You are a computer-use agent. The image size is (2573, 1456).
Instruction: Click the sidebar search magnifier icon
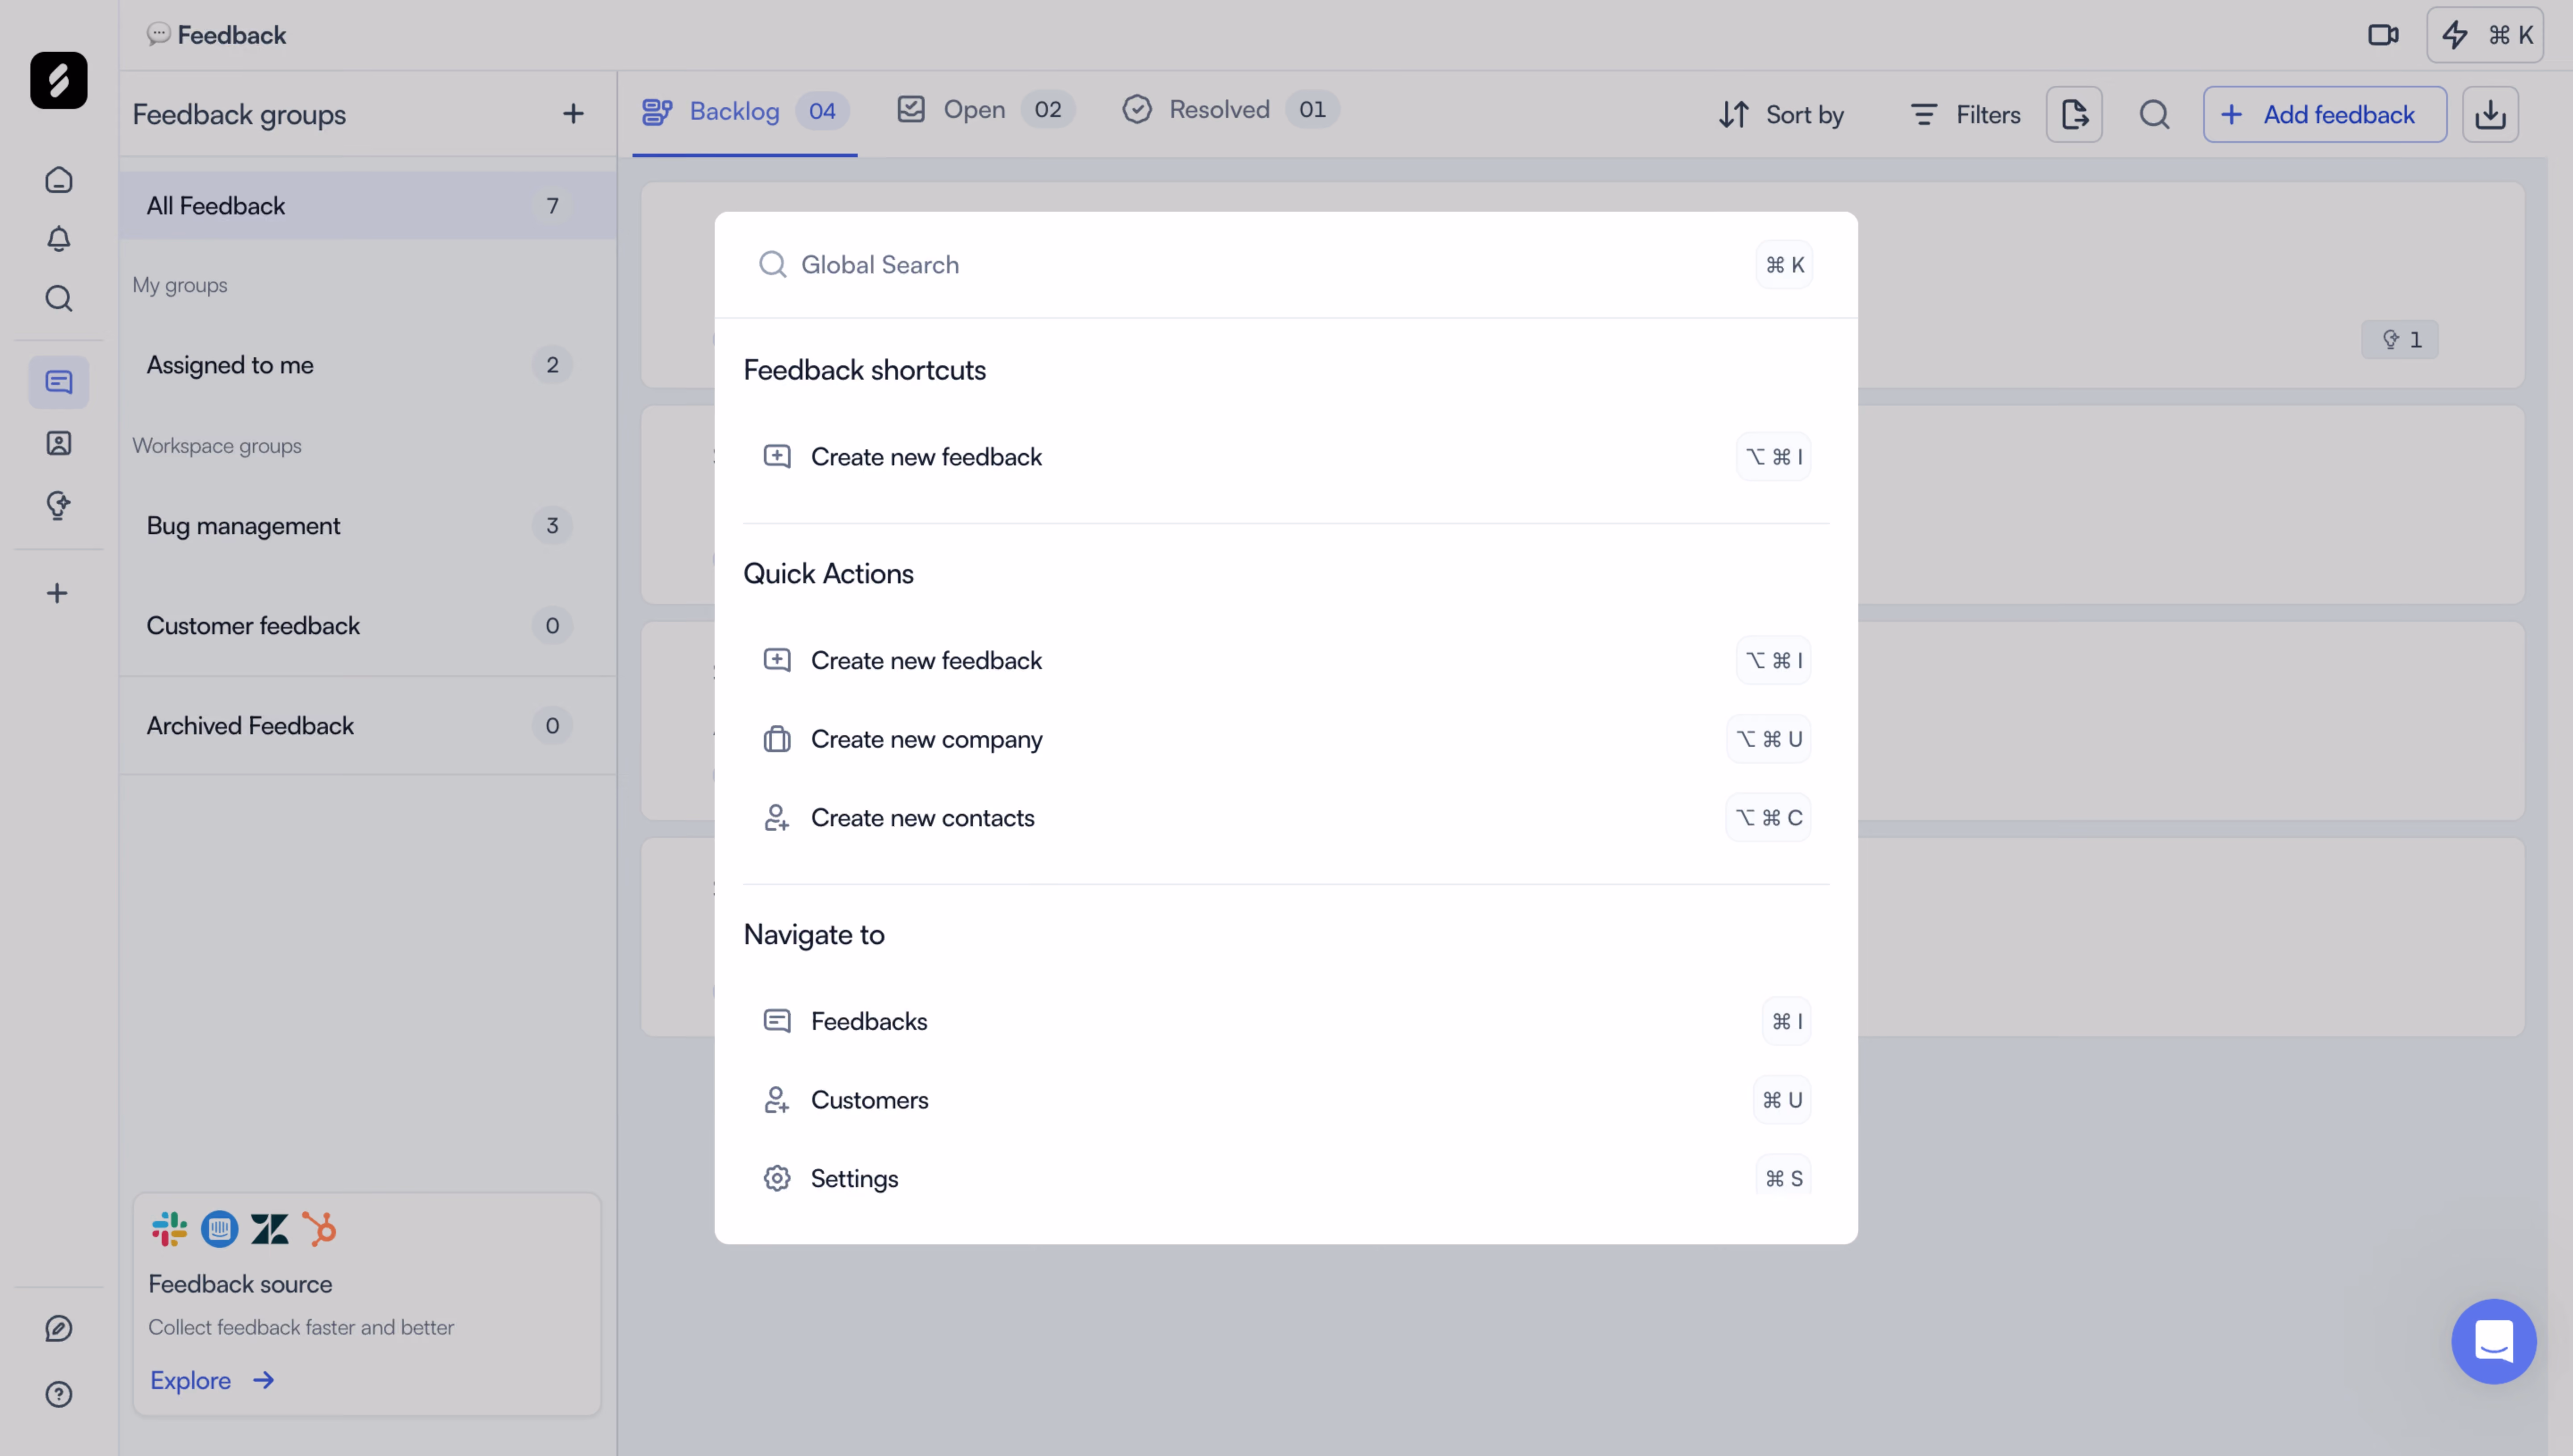click(59, 299)
